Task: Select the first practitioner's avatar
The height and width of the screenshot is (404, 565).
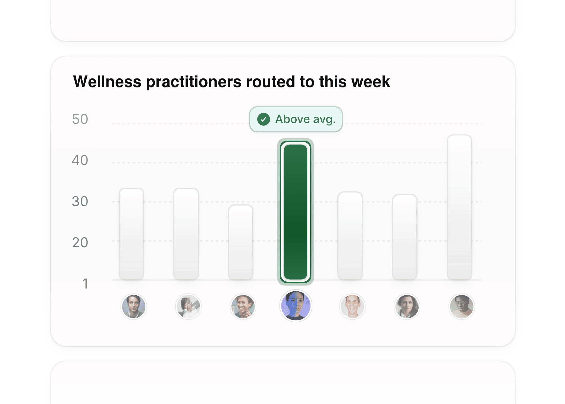Action: point(134,306)
